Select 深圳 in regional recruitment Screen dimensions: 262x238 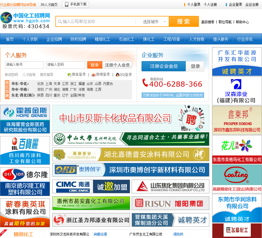(x=40, y=89)
